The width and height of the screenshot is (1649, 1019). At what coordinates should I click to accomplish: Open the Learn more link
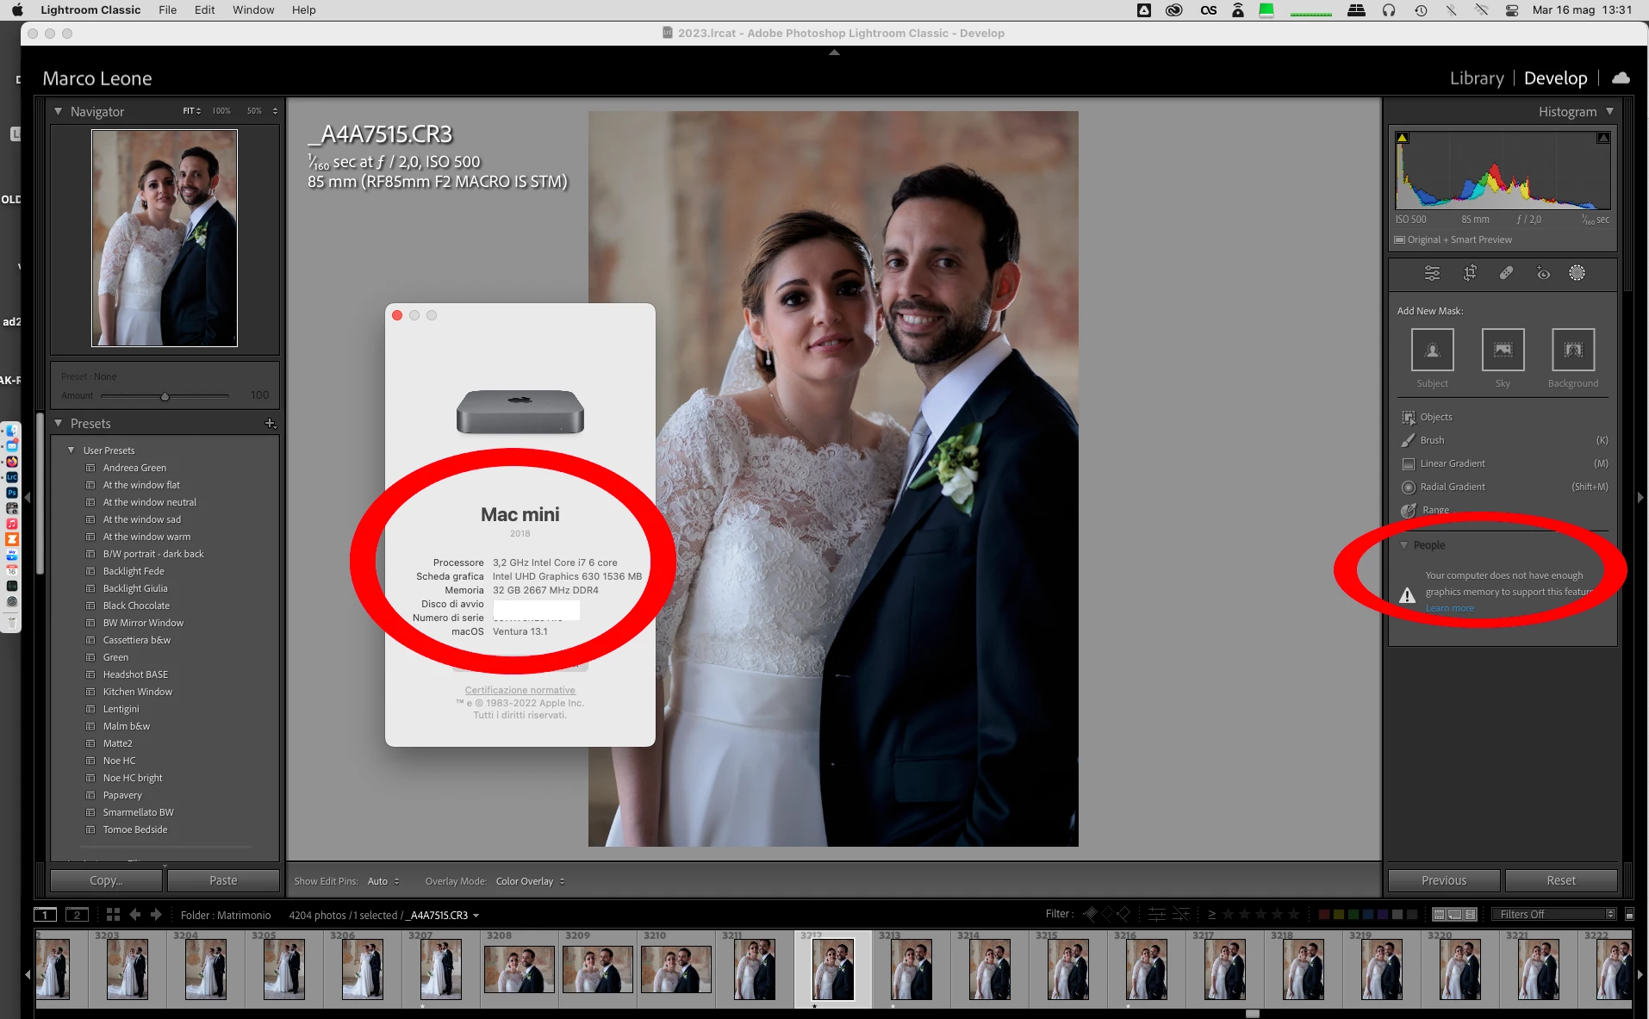1449,608
